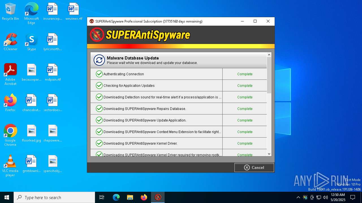Select CCleaner desktop icon
The width and height of the screenshot is (362, 203).
coord(10,42)
